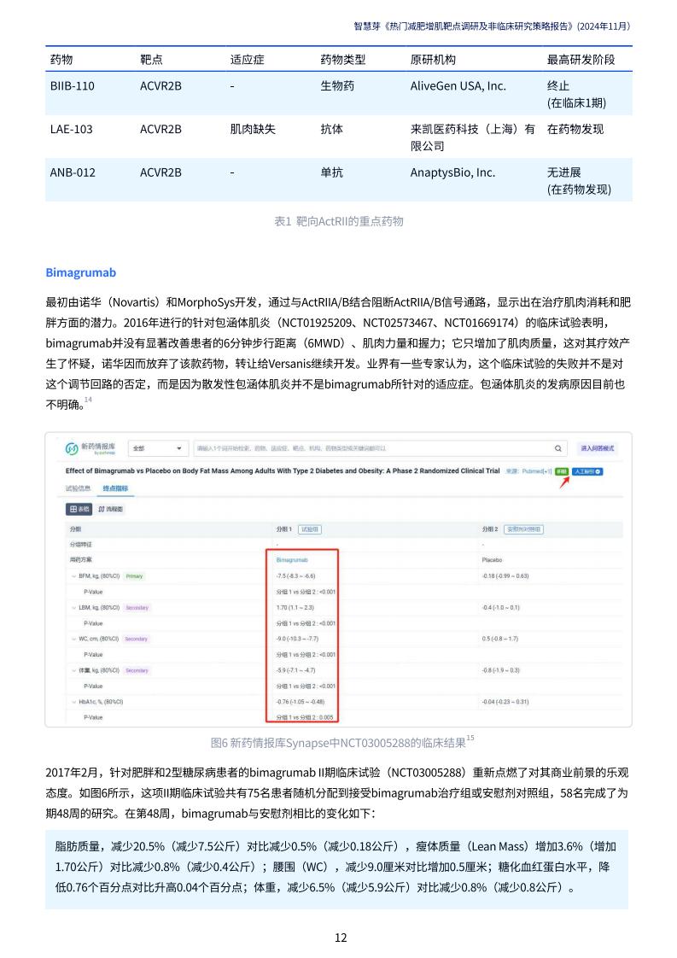677x958 pixels.
Task: Click the Placebo regimen cell
Action: (x=492, y=559)
